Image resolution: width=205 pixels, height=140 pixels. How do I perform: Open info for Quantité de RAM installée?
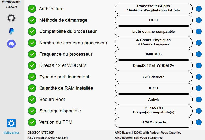[199, 88]
